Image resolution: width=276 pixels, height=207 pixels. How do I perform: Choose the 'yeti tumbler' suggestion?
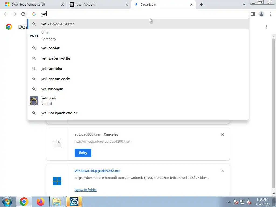tap(138, 68)
